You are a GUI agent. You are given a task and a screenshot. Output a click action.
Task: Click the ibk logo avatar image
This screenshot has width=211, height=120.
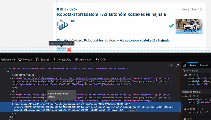62,25
